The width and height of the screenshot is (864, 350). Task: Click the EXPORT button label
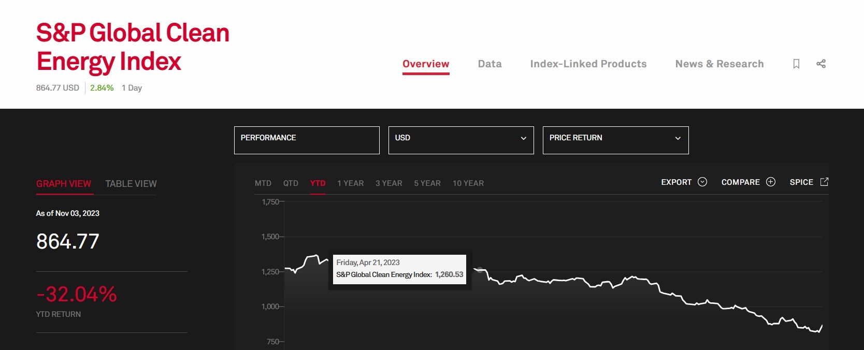(x=676, y=182)
